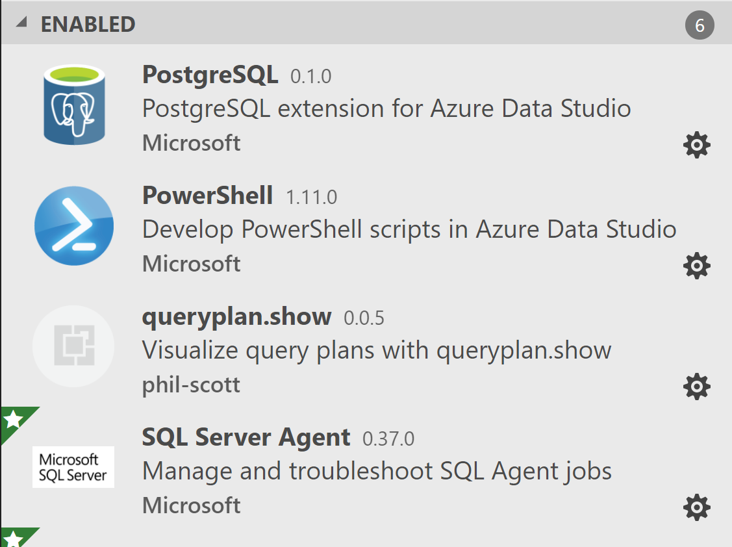Click the green star badge on SQL Server Agent
Viewport: 732px width, 547px height.
click(13, 420)
